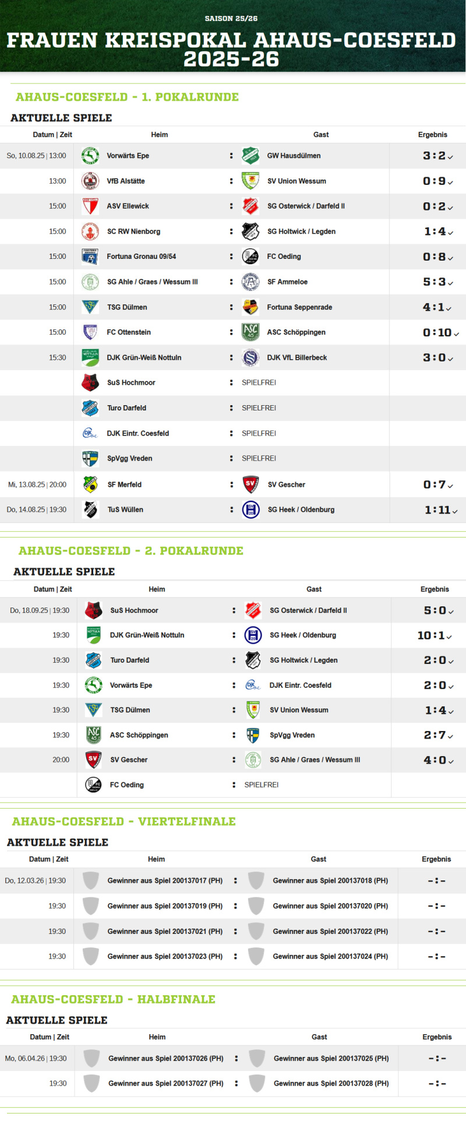466x1138 pixels.
Task: Click the SG Heek / Oldenburg crest next to TuS Wüllen
Action: [250, 510]
